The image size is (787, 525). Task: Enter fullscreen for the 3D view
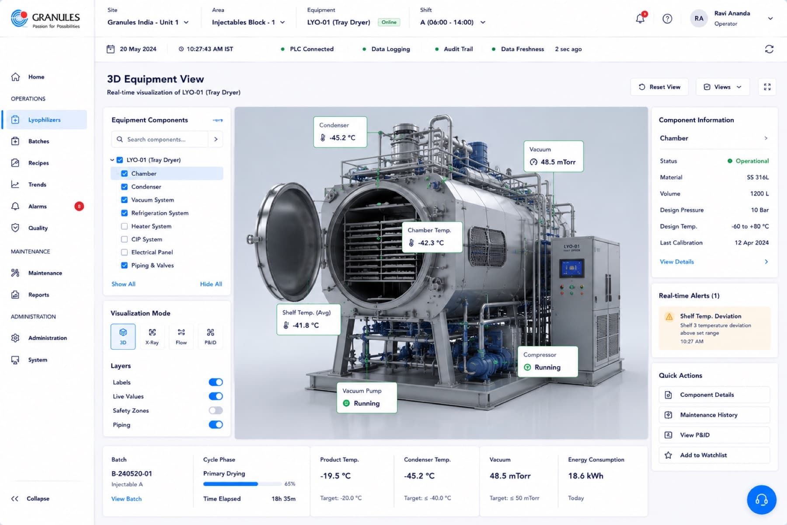point(767,87)
